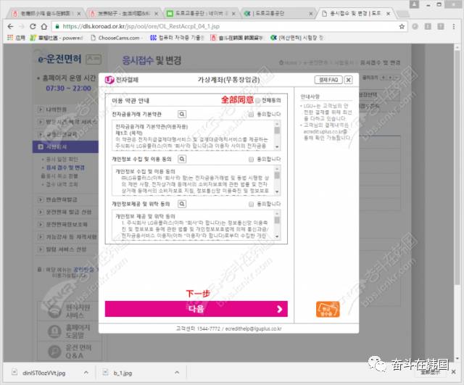Close the first browser tab
The width and height of the screenshot is (464, 385).
click(x=79, y=14)
